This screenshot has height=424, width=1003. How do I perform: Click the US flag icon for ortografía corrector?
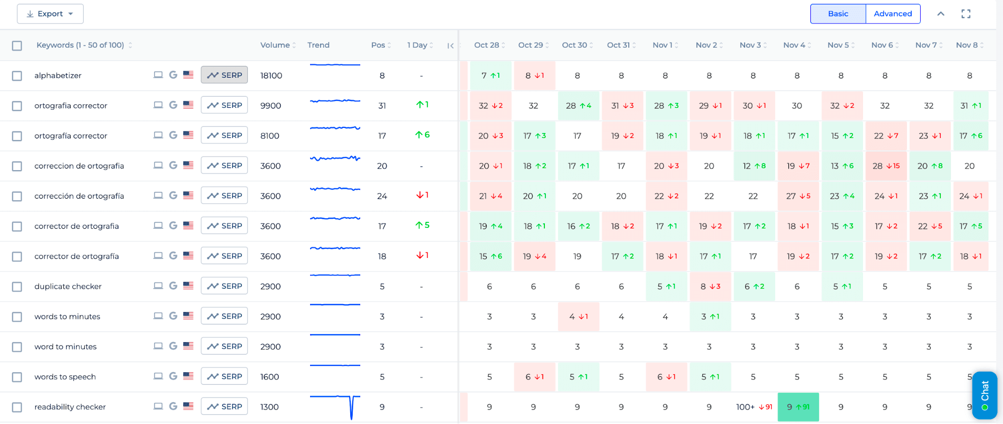point(188,135)
